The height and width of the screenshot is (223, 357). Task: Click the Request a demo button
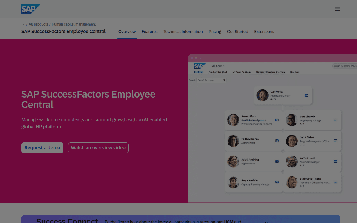(x=42, y=148)
